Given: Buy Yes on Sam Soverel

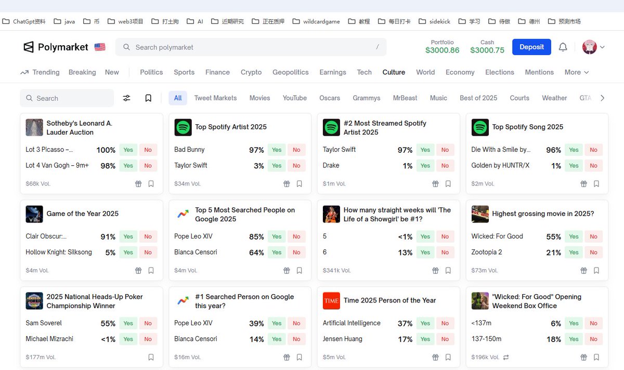Looking at the screenshot, I should tap(128, 323).
